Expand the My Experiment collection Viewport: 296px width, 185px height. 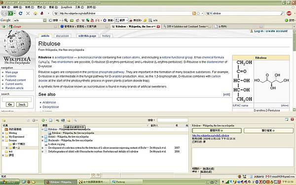[3, 137]
